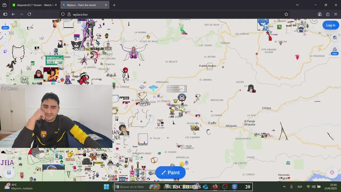Open the leaderboard bar chart button
This screenshot has width=341, height=192.
(x=335, y=50)
